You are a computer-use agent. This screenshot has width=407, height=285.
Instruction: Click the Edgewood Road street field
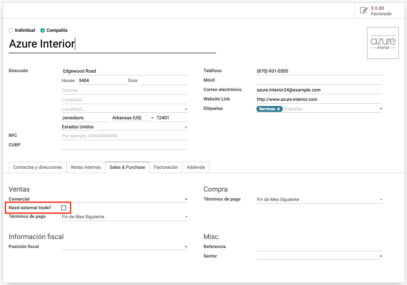[124, 71]
